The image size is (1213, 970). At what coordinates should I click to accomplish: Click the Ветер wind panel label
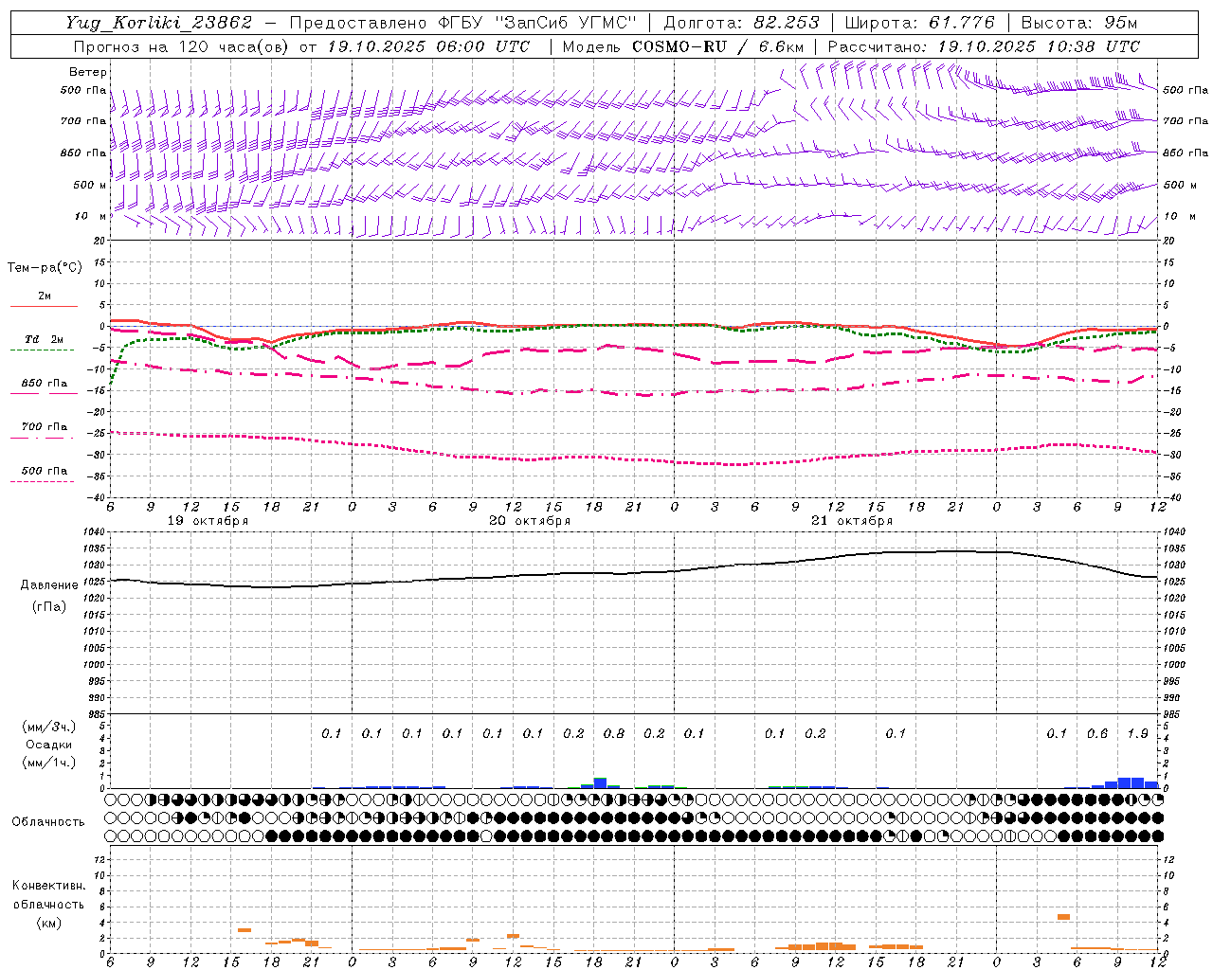coord(88,72)
